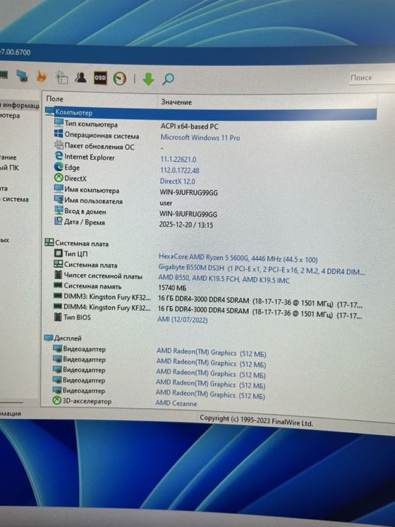Open the Gigabyte B550M DS3H link
This screenshot has height=527, width=395.
262,270
